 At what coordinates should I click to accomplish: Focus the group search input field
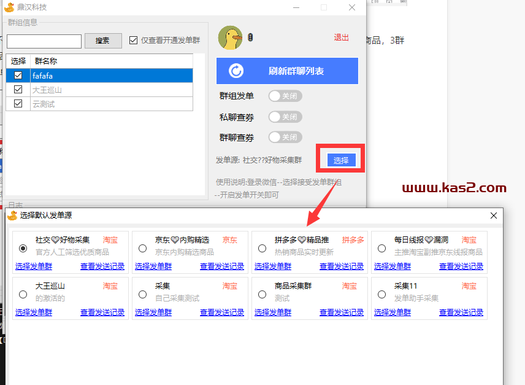point(44,41)
